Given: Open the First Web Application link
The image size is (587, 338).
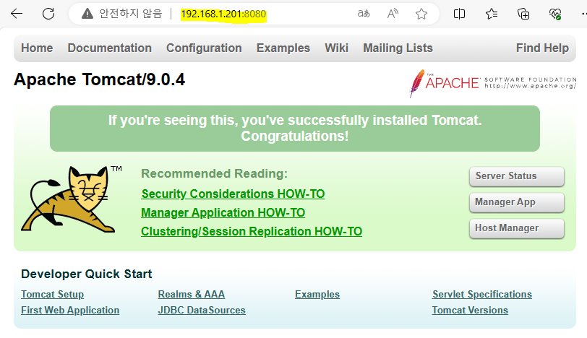Looking at the screenshot, I should [70, 310].
